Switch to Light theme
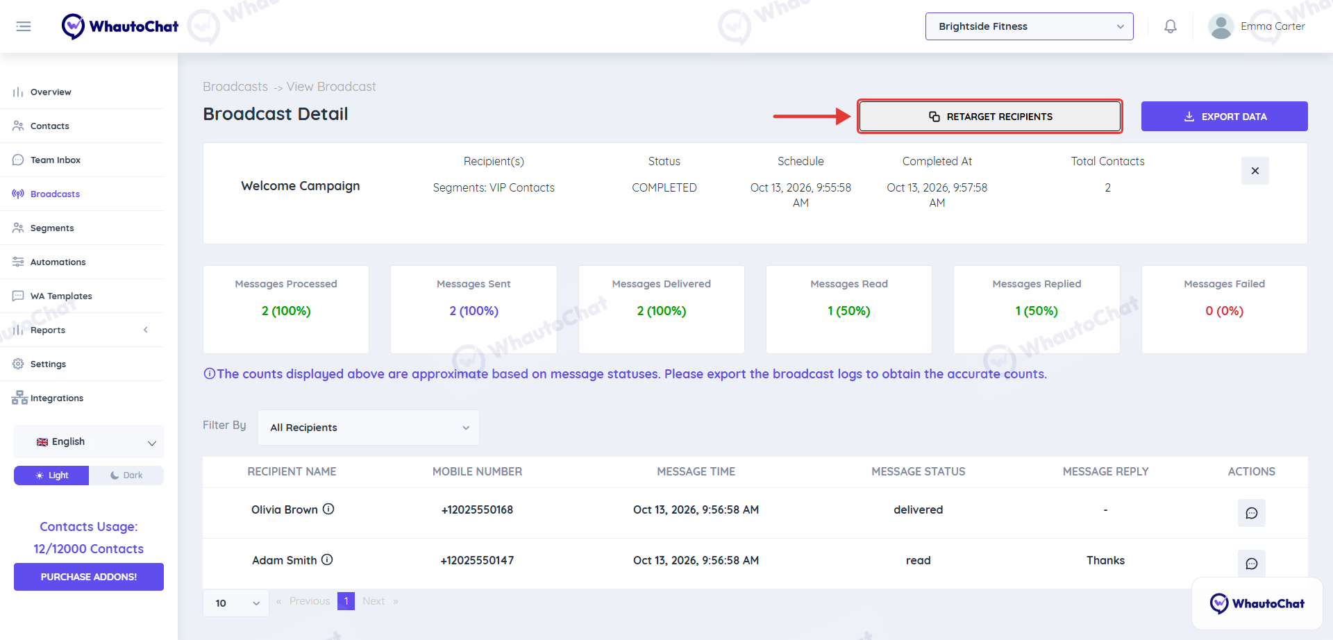Viewport: 1333px width, 640px height. 51,475
